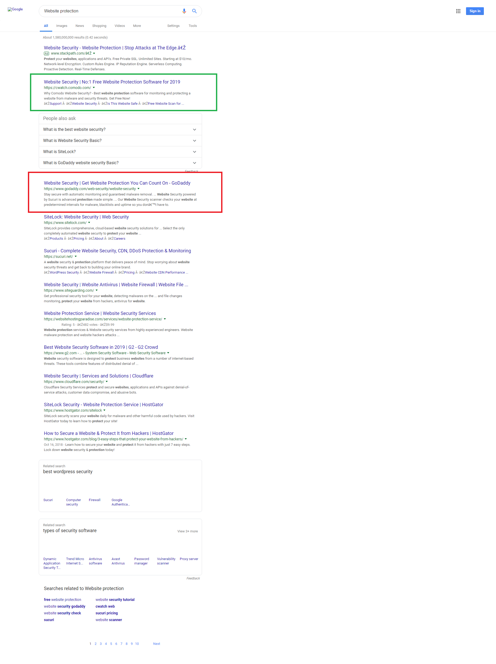This screenshot has height=664, width=496.
Task: Select the 'Computer security' related search item
Action: coord(73,502)
